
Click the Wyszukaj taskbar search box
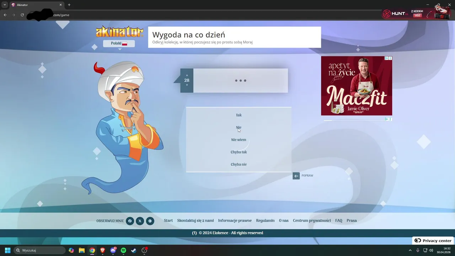(39, 250)
